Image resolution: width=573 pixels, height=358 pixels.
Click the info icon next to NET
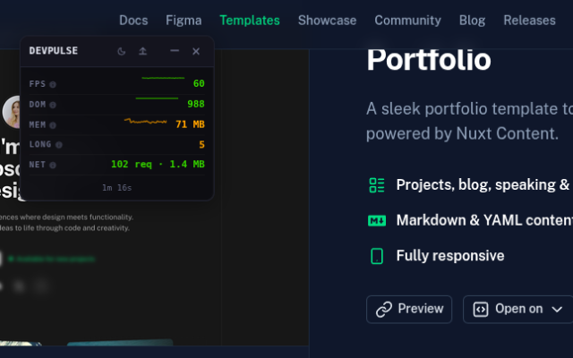pyautogui.click(x=53, y=165)
